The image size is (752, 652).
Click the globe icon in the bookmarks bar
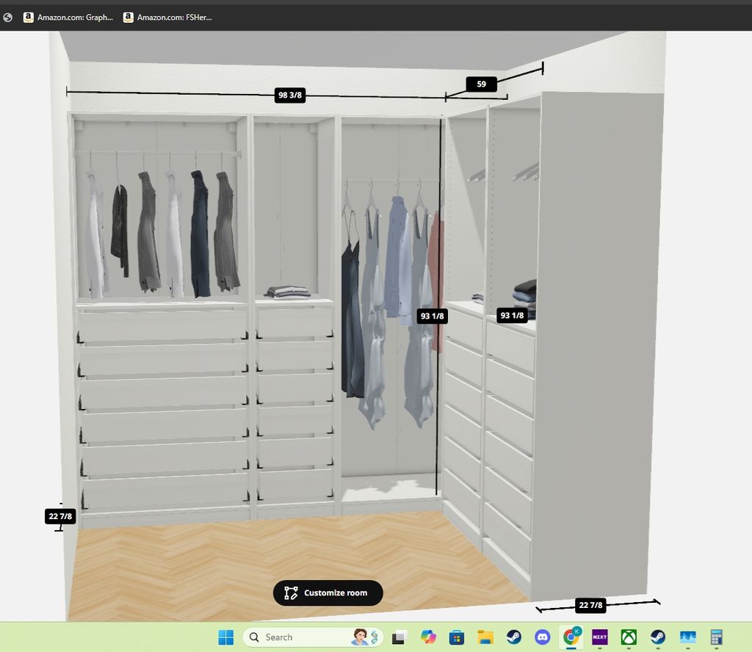click(7, 18)
